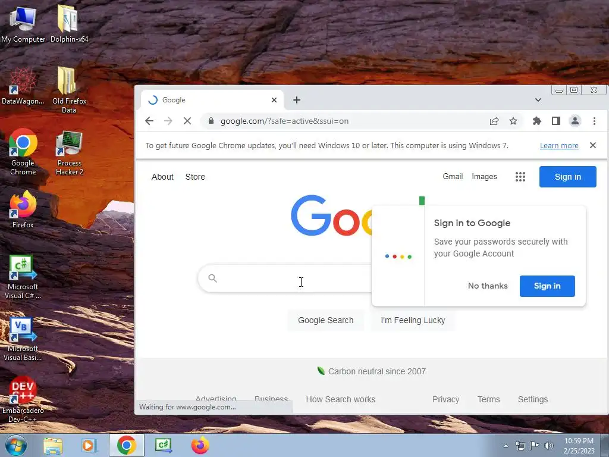Image resolution: width=609 pixels, height=457 pixels.
Task: Open Windows Explorer from taskbar
Action: [53, 445]
